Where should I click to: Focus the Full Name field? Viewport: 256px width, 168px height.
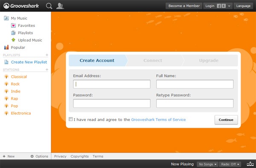click(195, 84)
